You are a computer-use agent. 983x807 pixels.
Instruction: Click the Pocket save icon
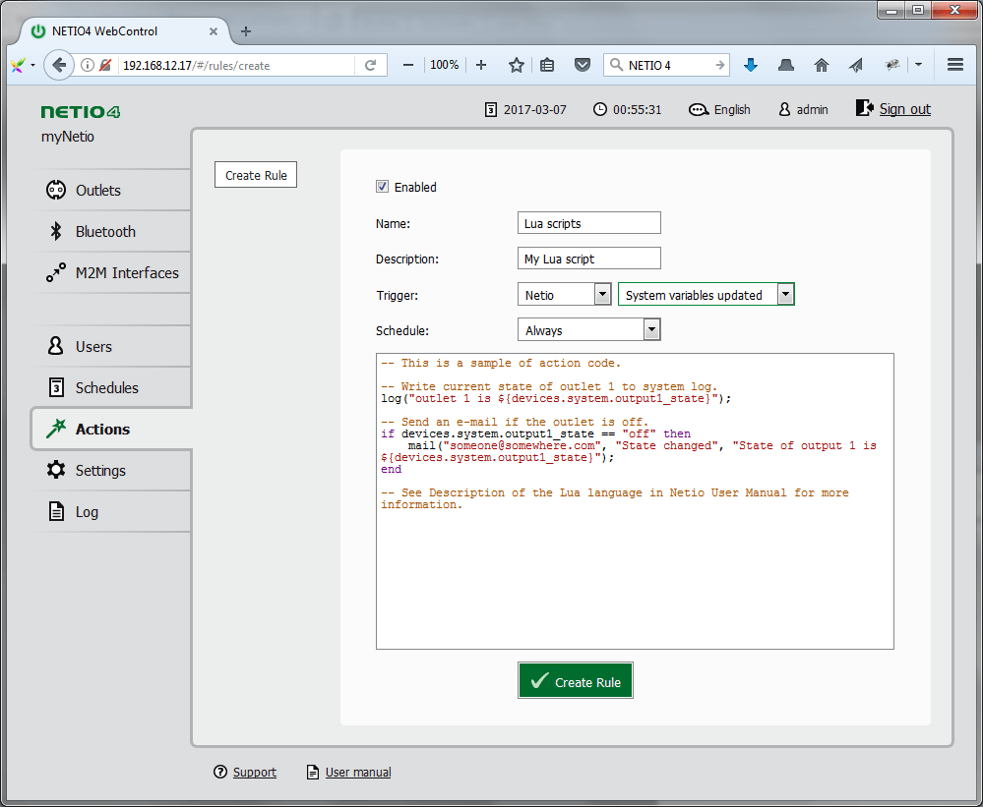coord(583,65)
